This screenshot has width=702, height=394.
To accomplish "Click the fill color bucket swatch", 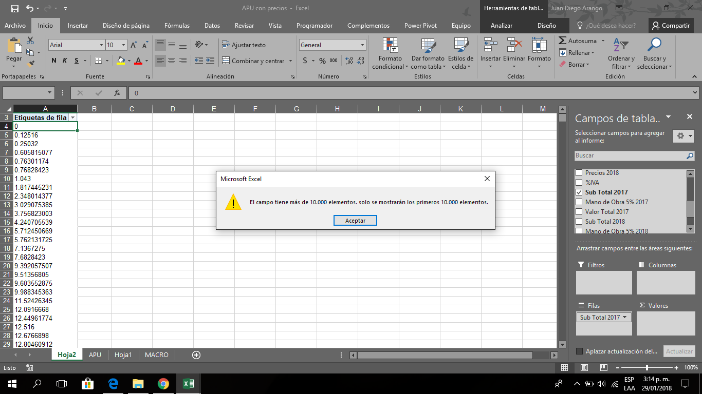I will 121,61.
